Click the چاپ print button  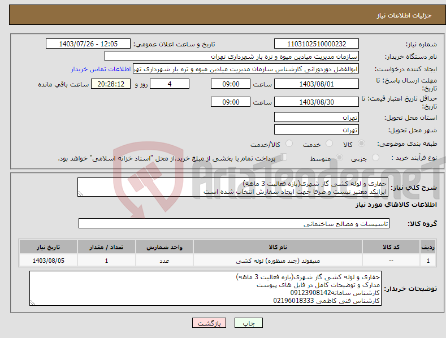pos(249,323)
